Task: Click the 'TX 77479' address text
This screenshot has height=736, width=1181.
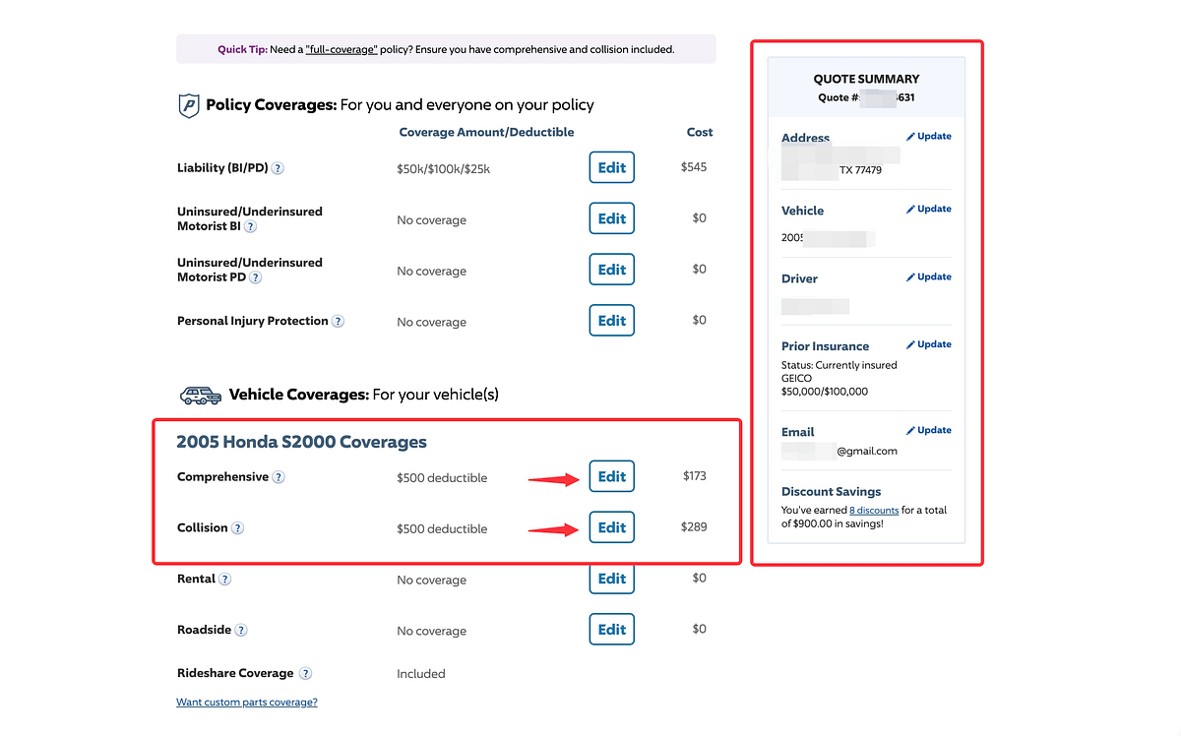Action: pyautogui.click(x=860, y=170)
